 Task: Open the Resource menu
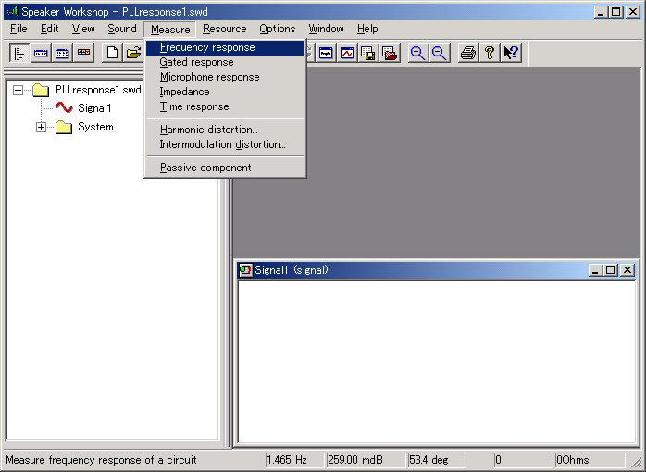click(224, 29)
